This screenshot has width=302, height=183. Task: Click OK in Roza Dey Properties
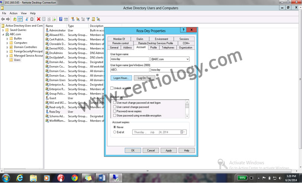pos(133,151)
